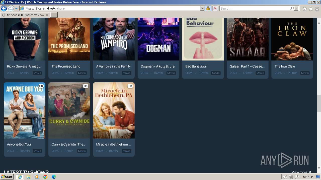Click the browser Forward arrow button
Screen dimensions: 321x180
coord(11,8)
